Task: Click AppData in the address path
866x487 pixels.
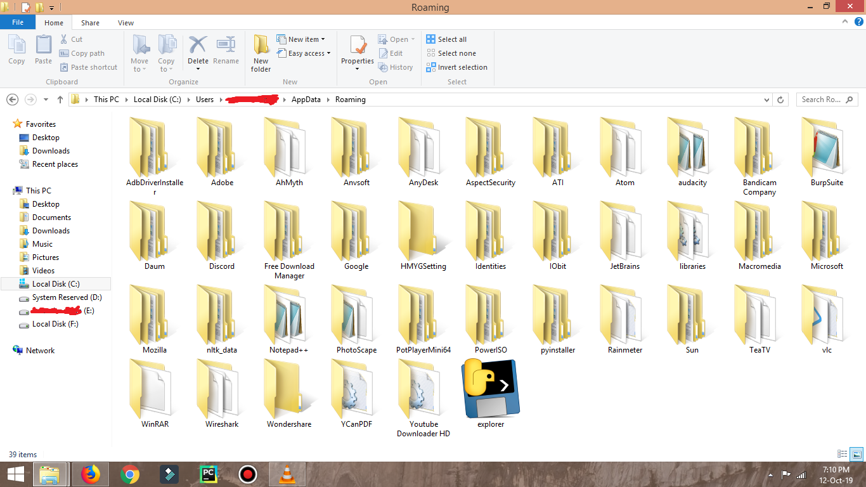Action: [306, 100]
